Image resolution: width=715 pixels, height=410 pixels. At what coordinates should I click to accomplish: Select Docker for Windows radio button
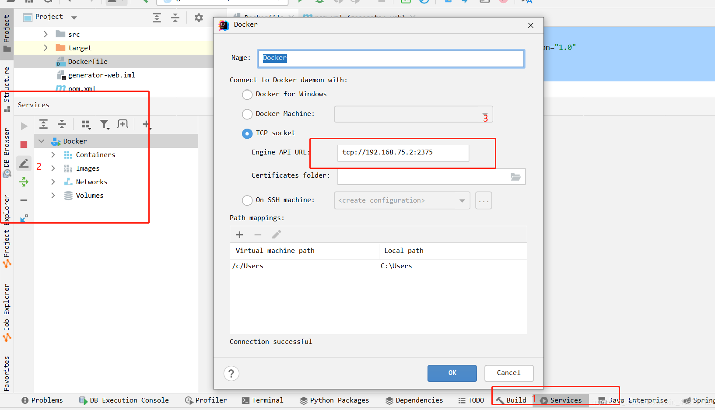pyautogui.click(x=247, y=95)
